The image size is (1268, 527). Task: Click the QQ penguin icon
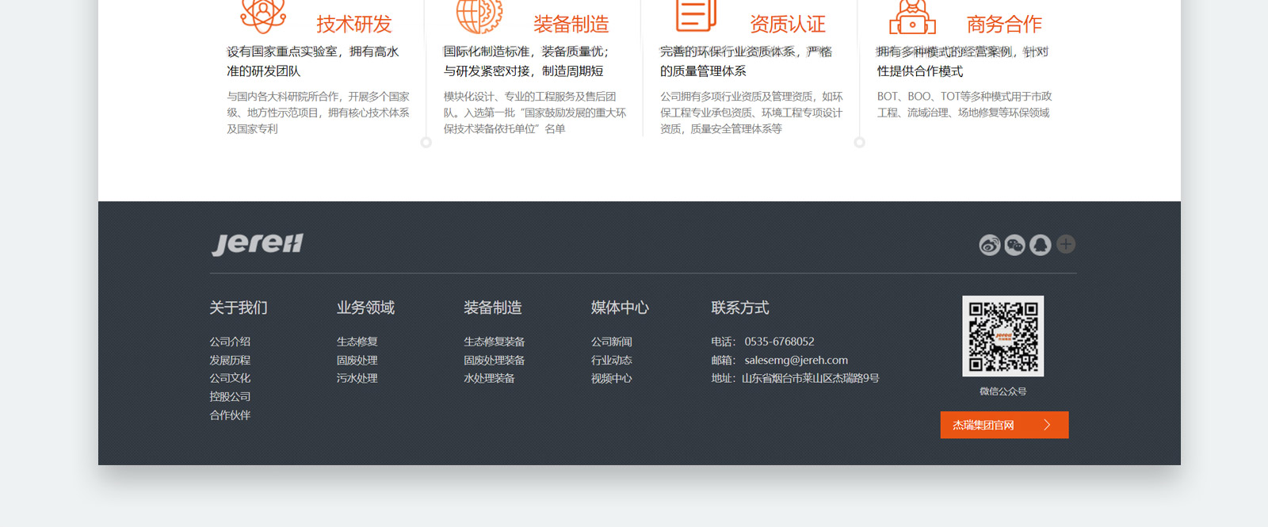[1040, 245]
